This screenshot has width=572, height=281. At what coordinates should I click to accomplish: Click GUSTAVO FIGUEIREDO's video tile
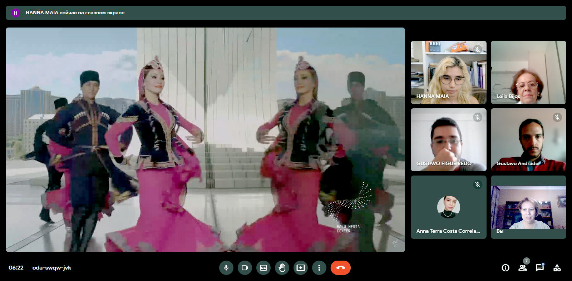pyautogui.click(x=448, y=140)
